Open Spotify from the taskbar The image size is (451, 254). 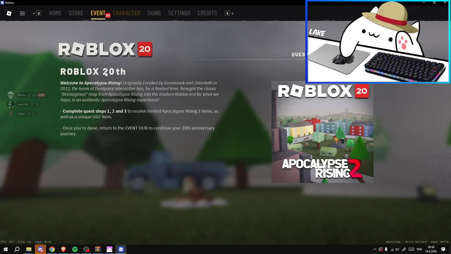[x=75, y=249]
